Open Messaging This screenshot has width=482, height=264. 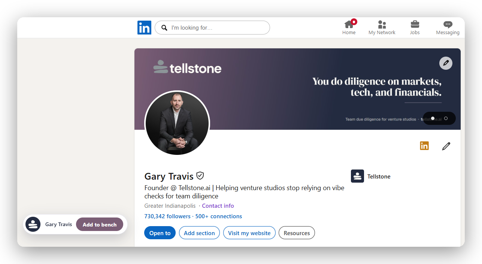click(448, 28)
